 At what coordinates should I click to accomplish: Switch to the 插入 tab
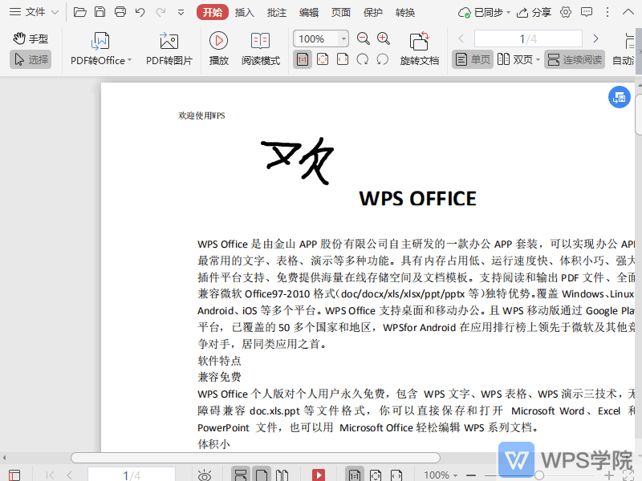tap(245, 13)
